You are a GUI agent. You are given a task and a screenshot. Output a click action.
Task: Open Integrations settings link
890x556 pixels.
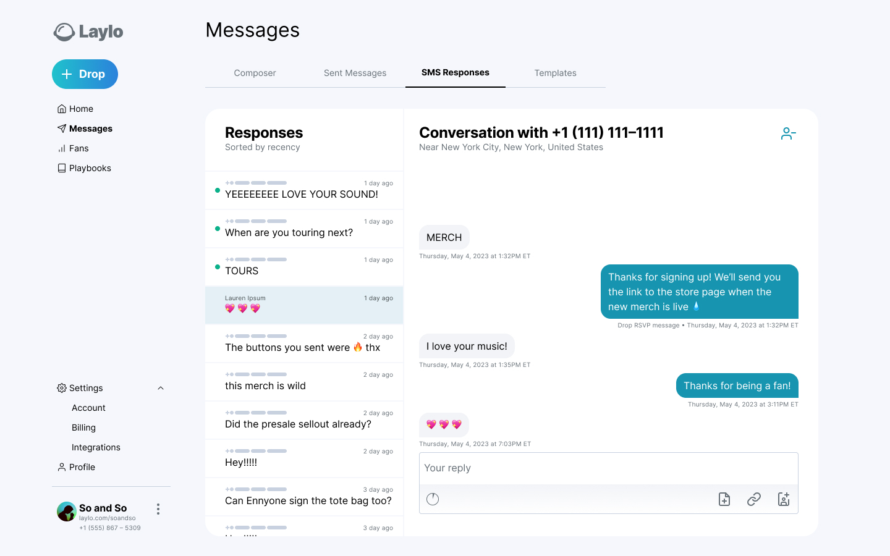(96, 447)
